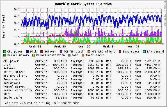The width and height of the screenshot is (167, 107).
Task: Click the 'Kernel contention' stats row label
Action: (x=18, y=90)
